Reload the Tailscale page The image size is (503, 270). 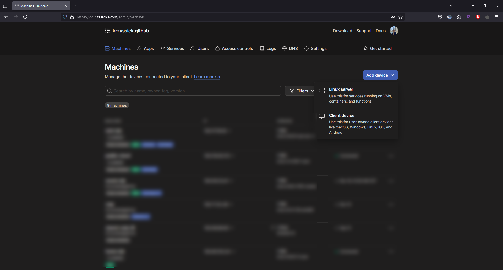[25, 17]
